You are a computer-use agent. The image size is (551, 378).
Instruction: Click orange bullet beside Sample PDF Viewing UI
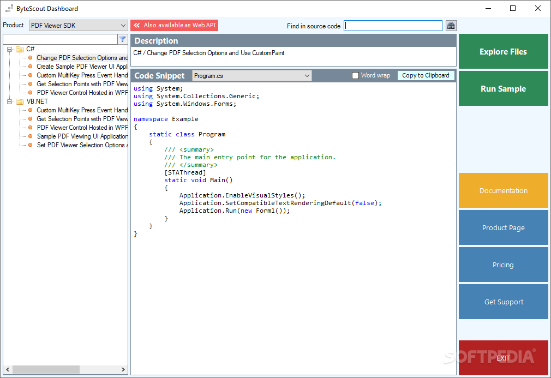(30, 136)
